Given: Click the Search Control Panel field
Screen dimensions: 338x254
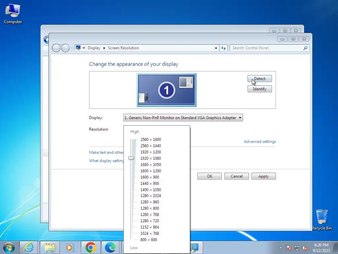Looking at the screenshot, I should click(269, 48).
